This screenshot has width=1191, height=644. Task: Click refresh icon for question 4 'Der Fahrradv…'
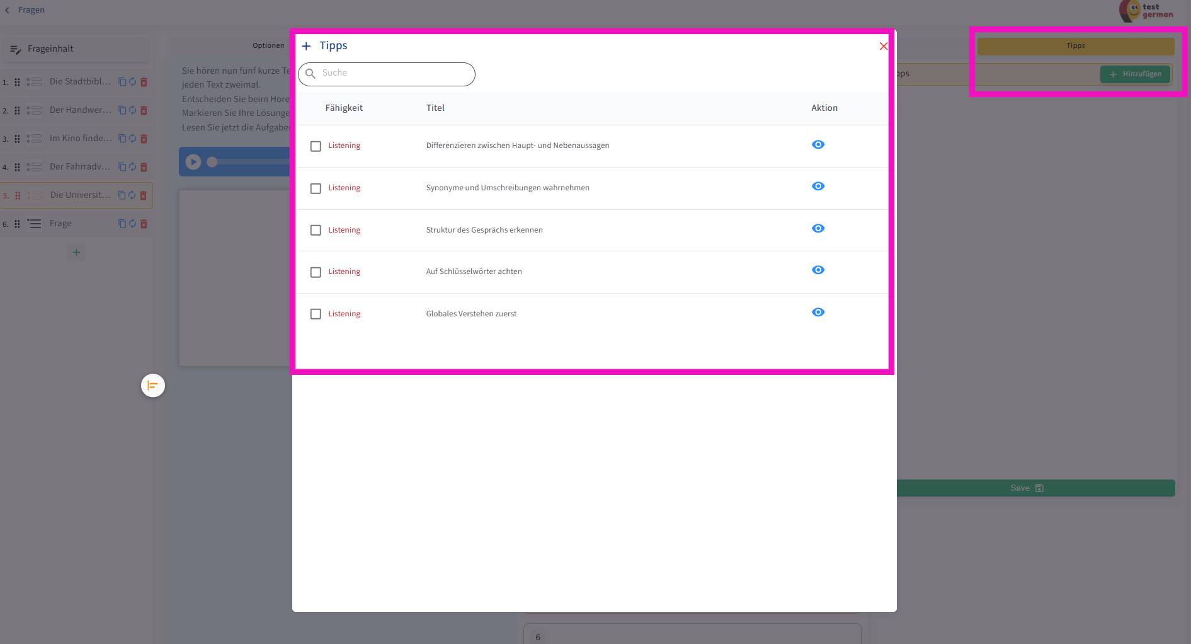tap(133, 167)
